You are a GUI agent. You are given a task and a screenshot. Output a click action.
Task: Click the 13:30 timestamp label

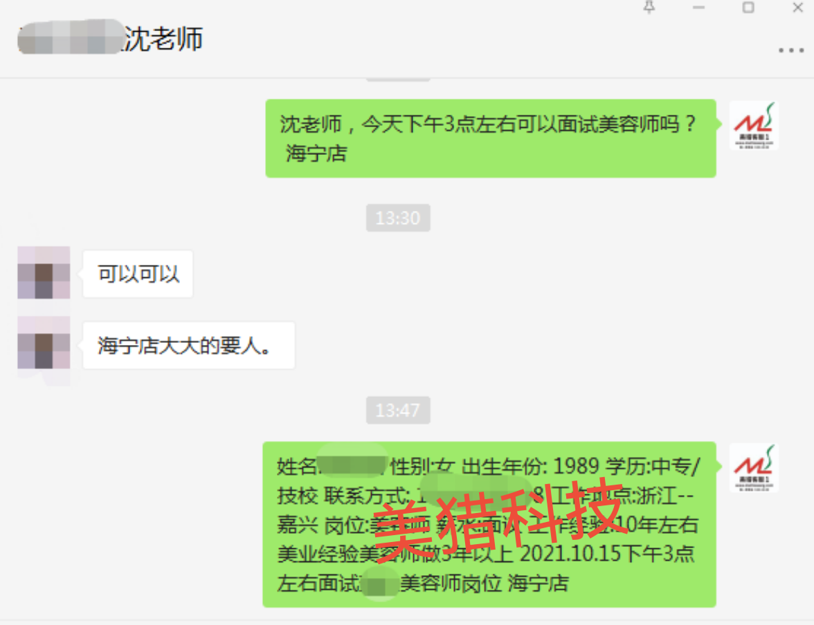(x=397, y=218)
